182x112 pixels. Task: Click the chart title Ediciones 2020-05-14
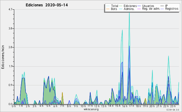click(47, 5)
